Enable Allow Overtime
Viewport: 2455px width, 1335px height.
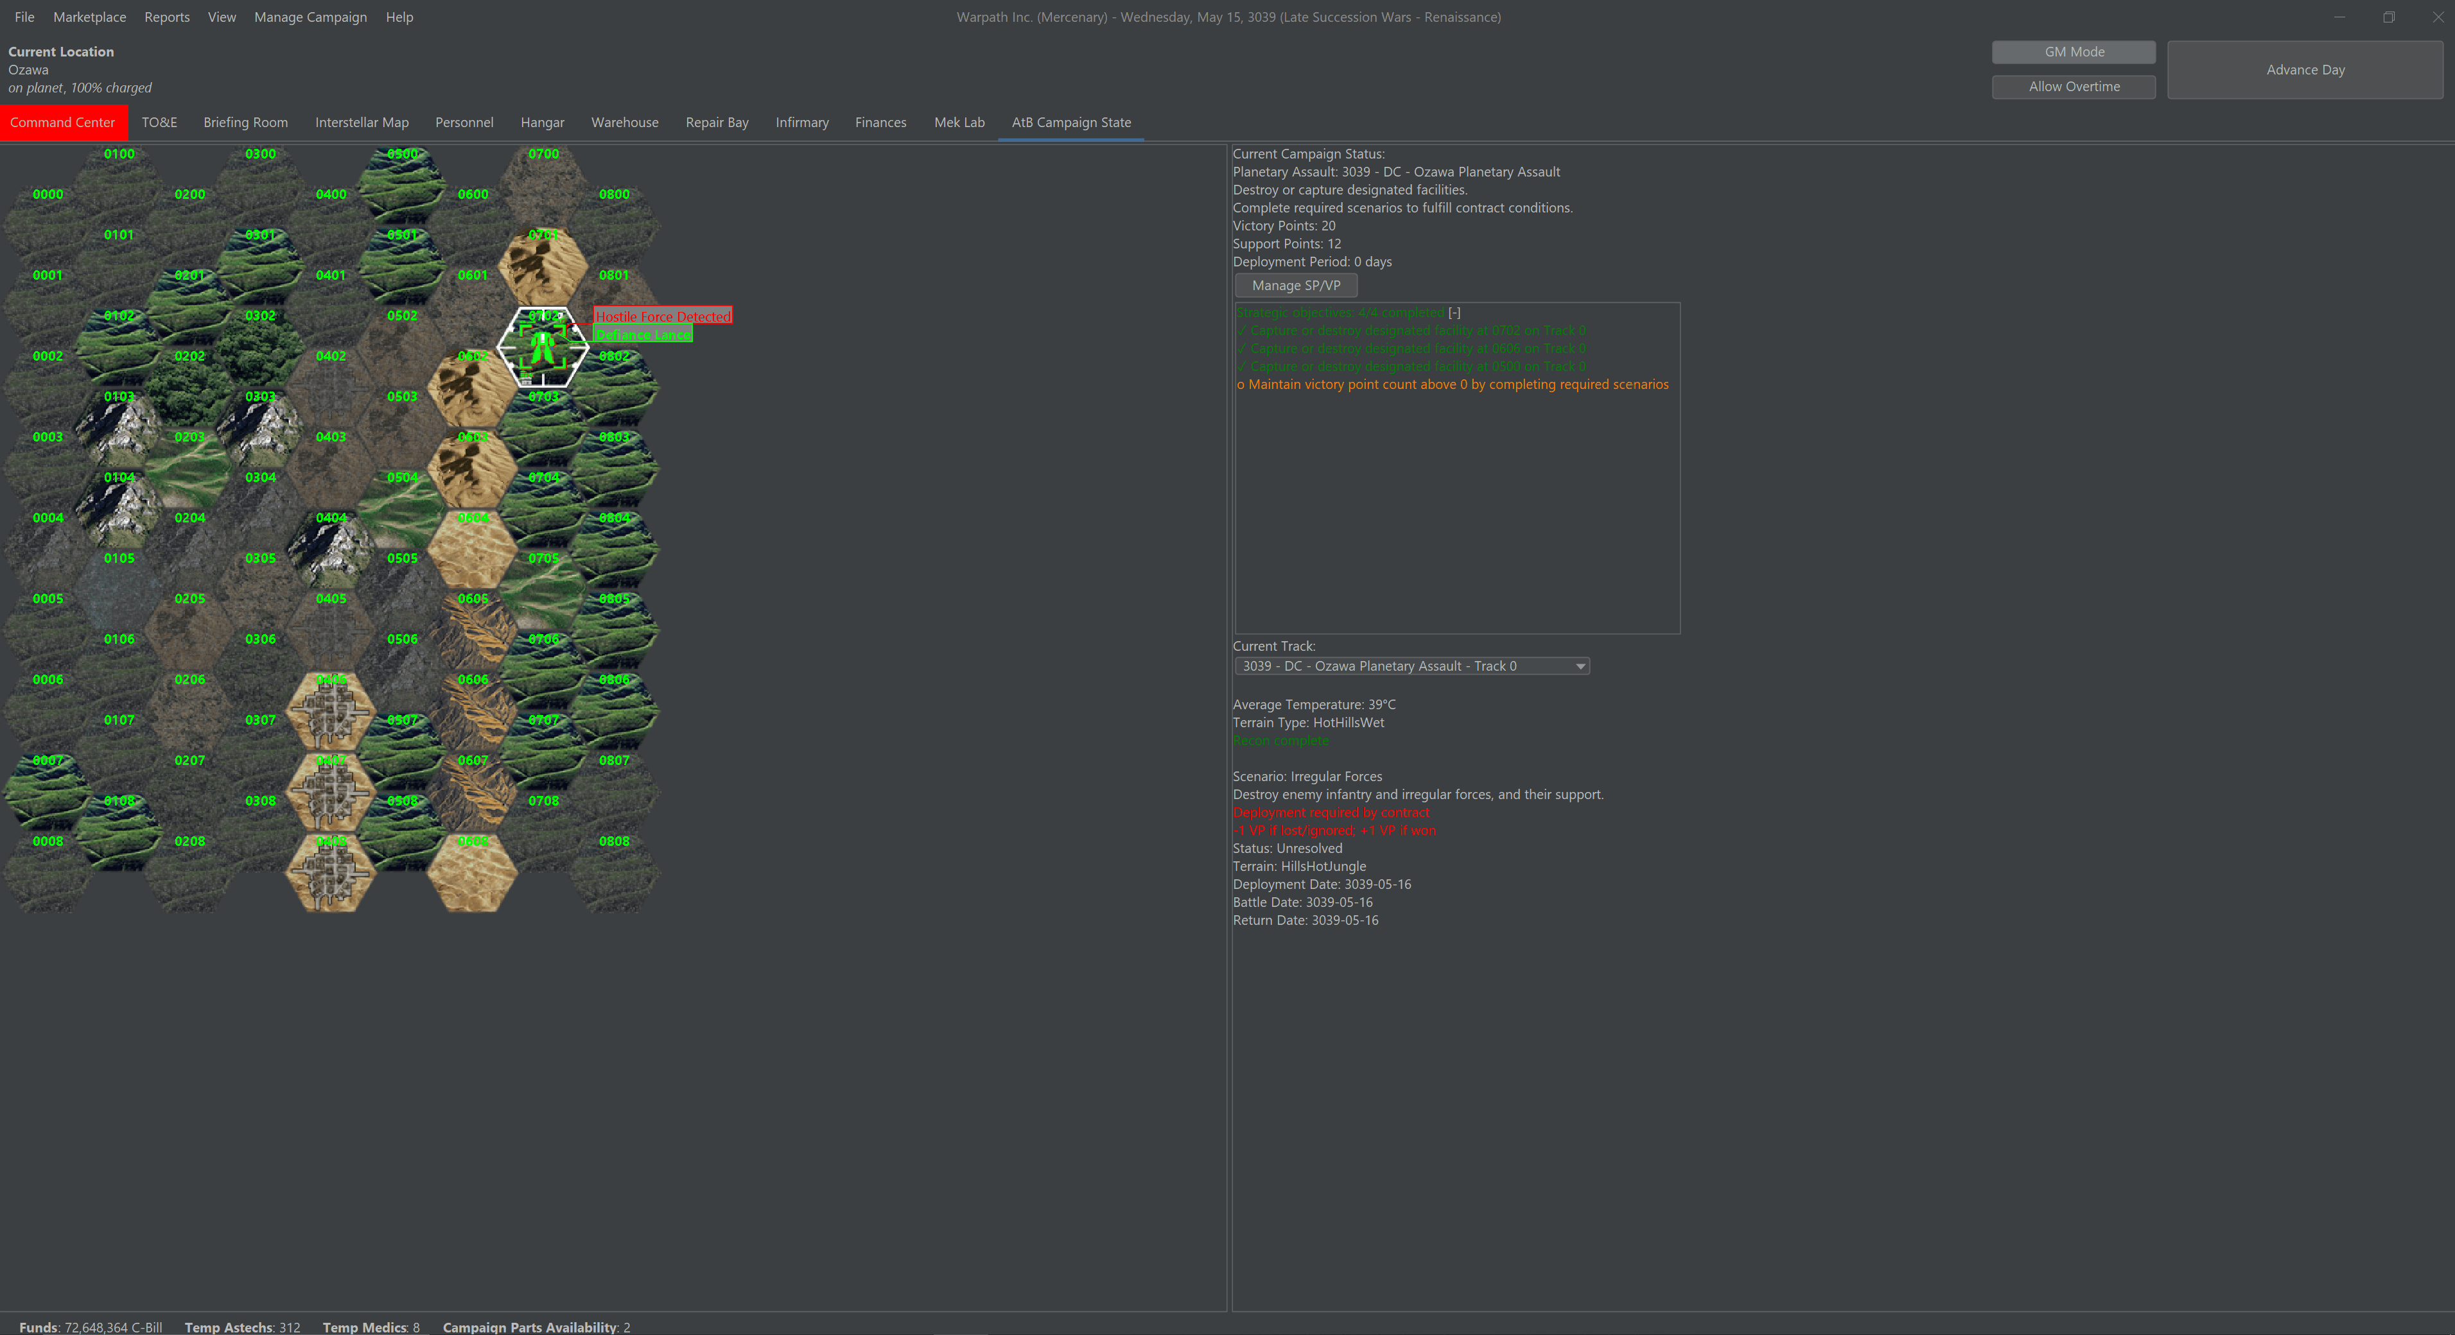click(x=2073, y=86)
